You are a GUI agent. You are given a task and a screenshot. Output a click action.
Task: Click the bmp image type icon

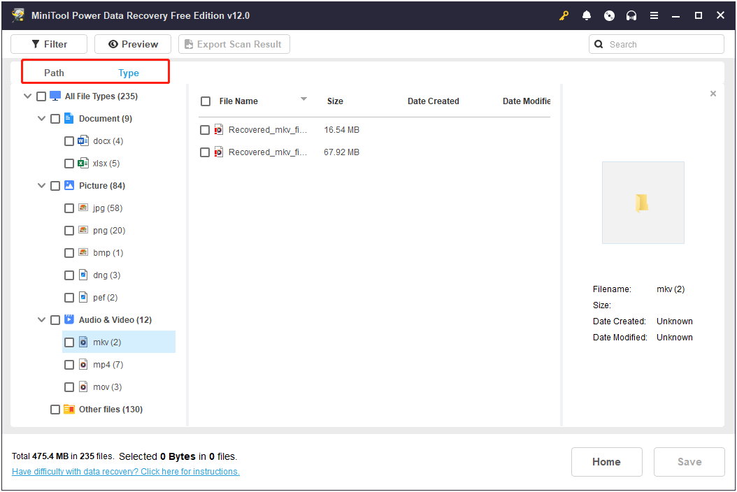[x=83, y=252]
